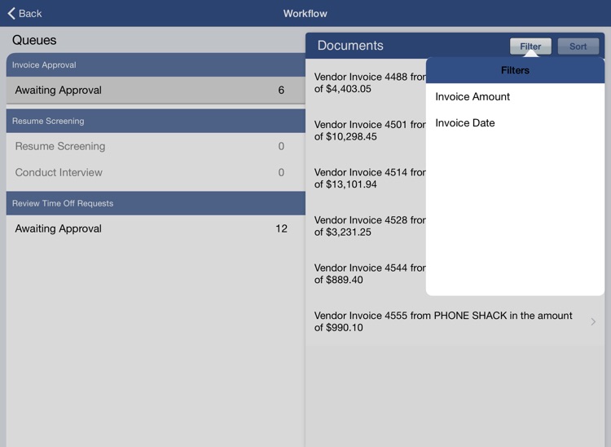Click the Resume Screening section header
This screenshot has width=611, height=447.
click(x=156, y=121)
